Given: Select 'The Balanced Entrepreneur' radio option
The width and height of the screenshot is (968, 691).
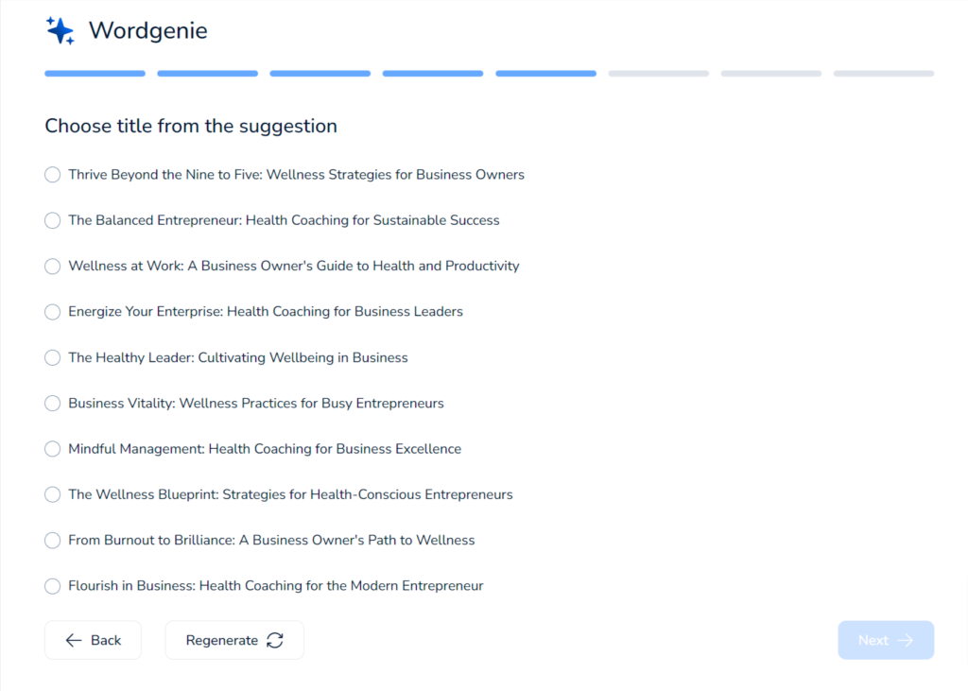Looking at the screenshot, I should coord(53,220).
